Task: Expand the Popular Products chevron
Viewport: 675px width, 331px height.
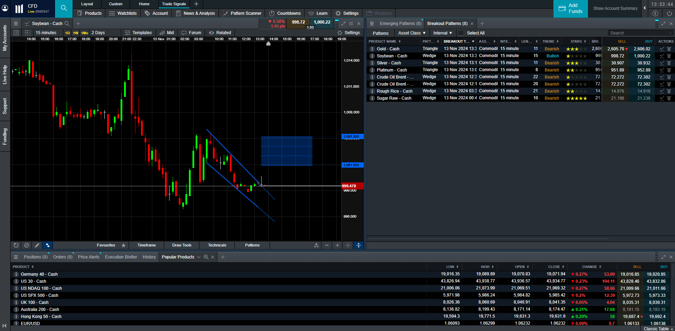Action: tap(199, 257)
